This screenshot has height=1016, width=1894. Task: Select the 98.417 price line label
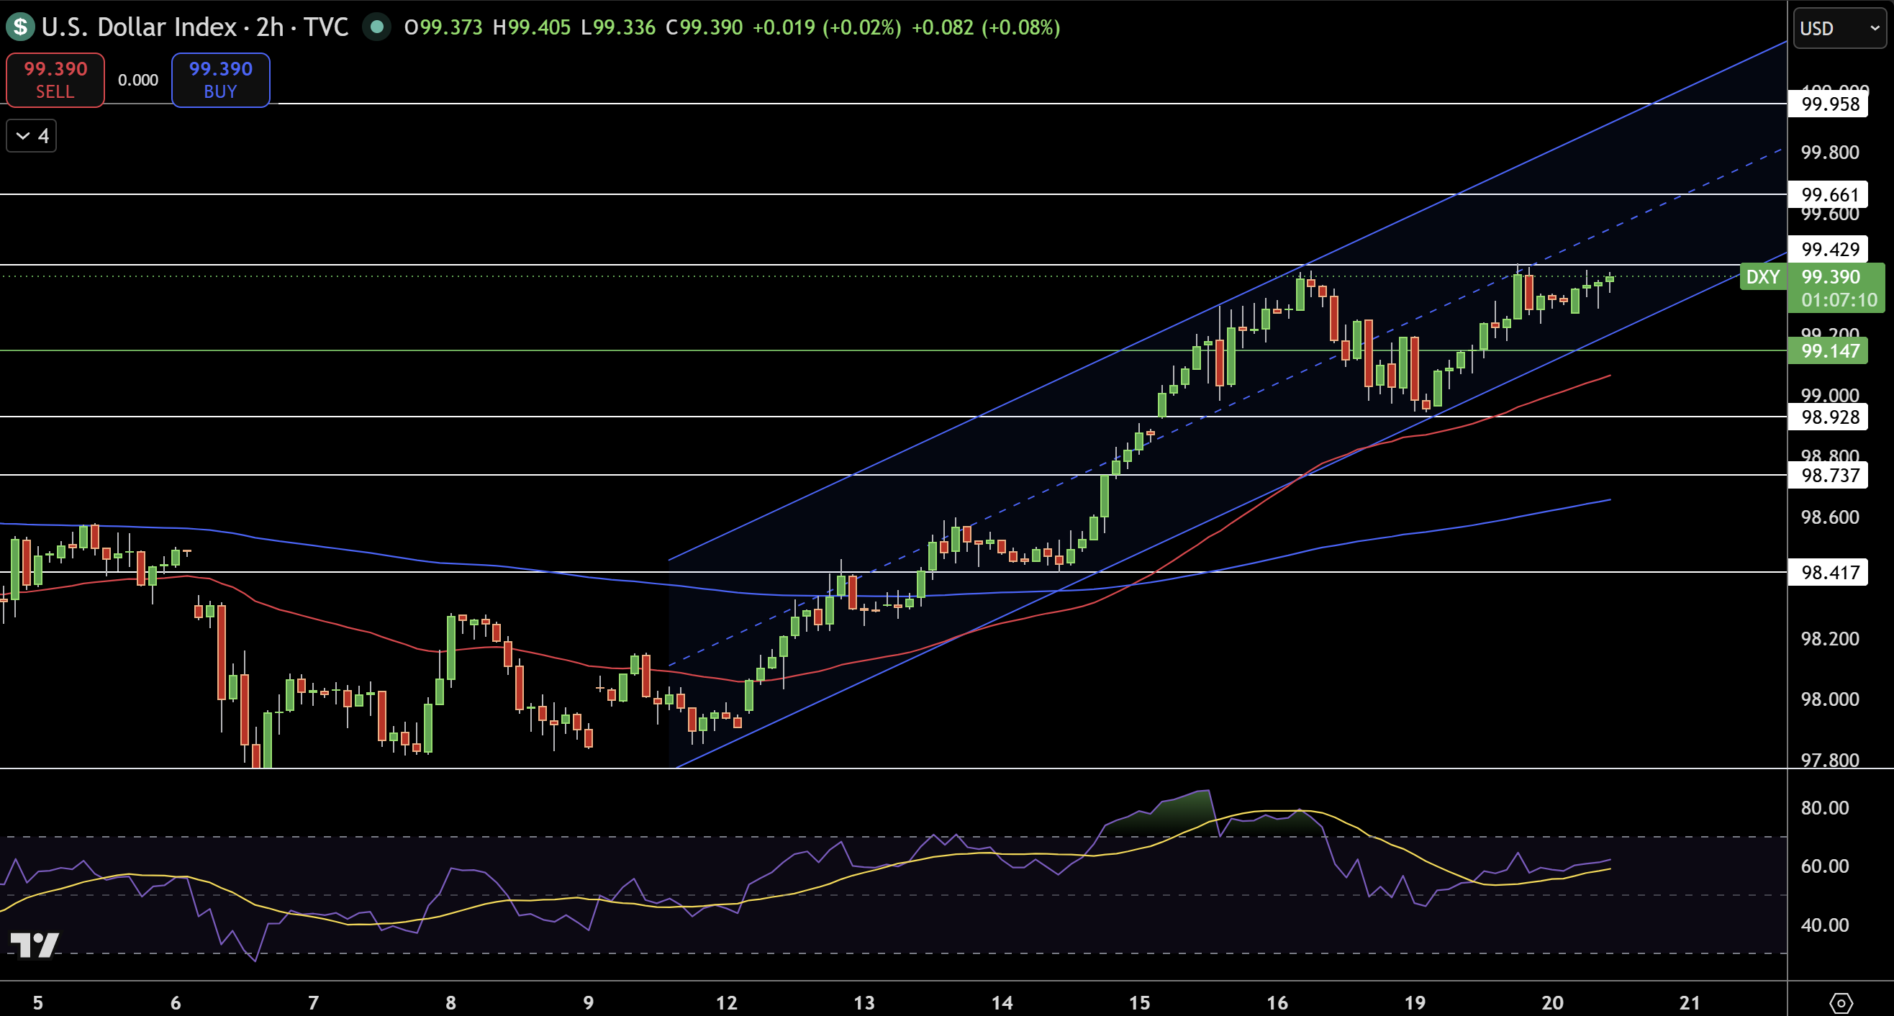click(x=1829, y=572)
